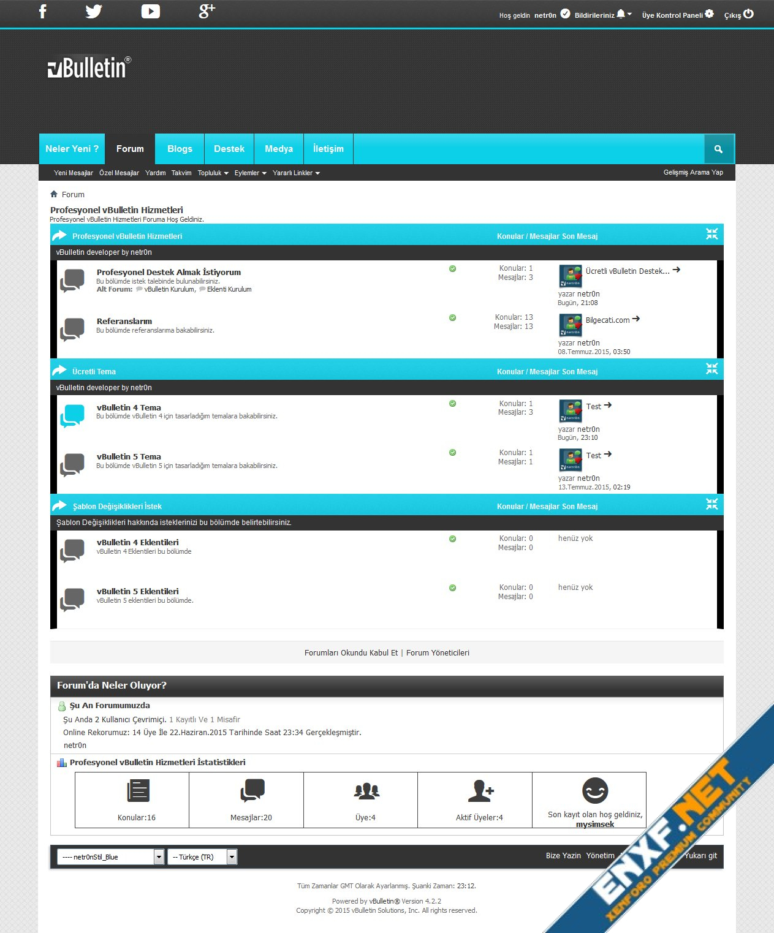Click netr0n avatar in Referanslarım row
This screenshot has width=774, height=933.
(x=570, y=325)
